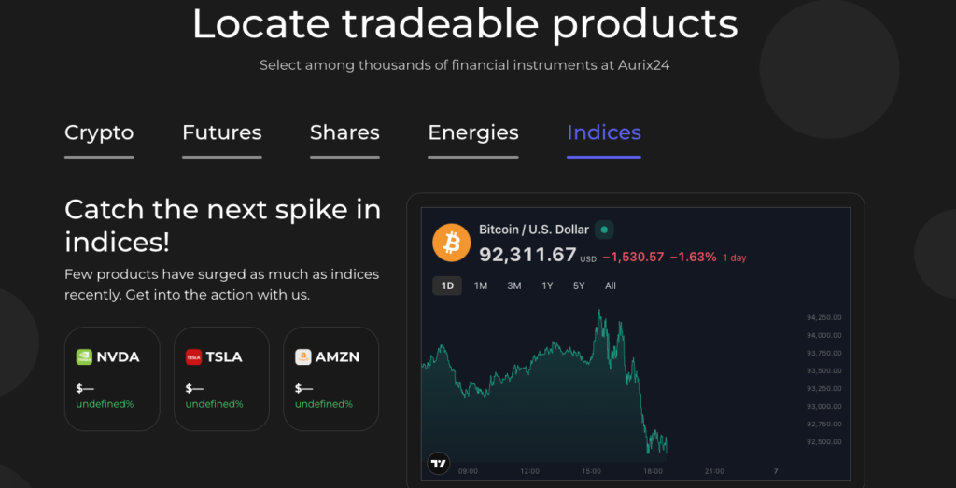956x488 pixels.
Task: Click the orange Bitcoin logo icon
Action: point(452,243)
